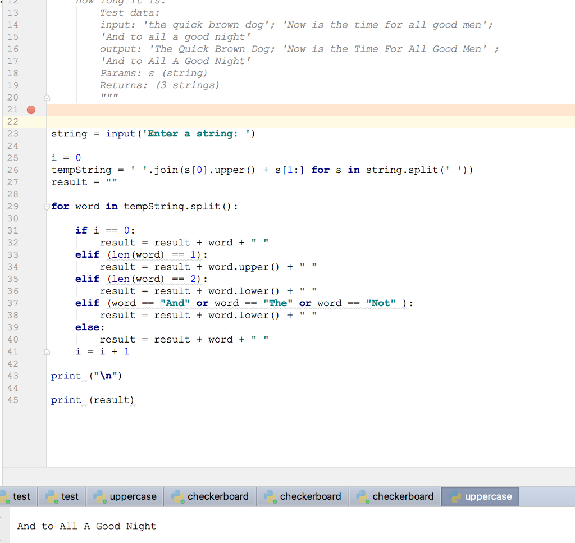Image resolution: width=575 pixels, height=543 pixels.
Task: Click the Python icon on the first checkerboard tab
Action: click(177, 496)
